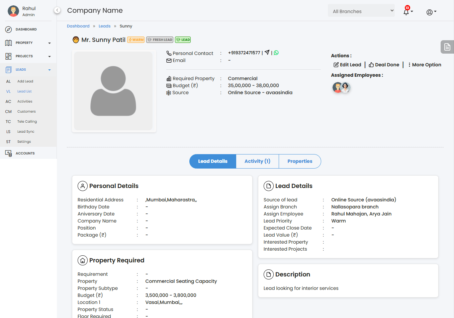
Task: Open the All Branches dropdown
Action: coord(361,11)
